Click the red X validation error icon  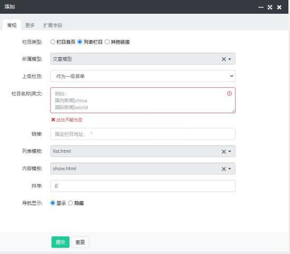coord(53,120)
